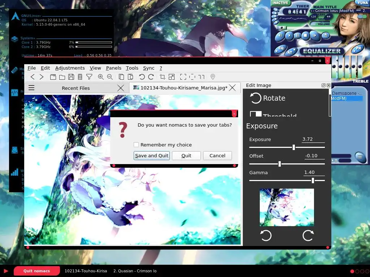This screenshot has width=370, height=277.
Task: Open the File menu
Action: [32, 68]
